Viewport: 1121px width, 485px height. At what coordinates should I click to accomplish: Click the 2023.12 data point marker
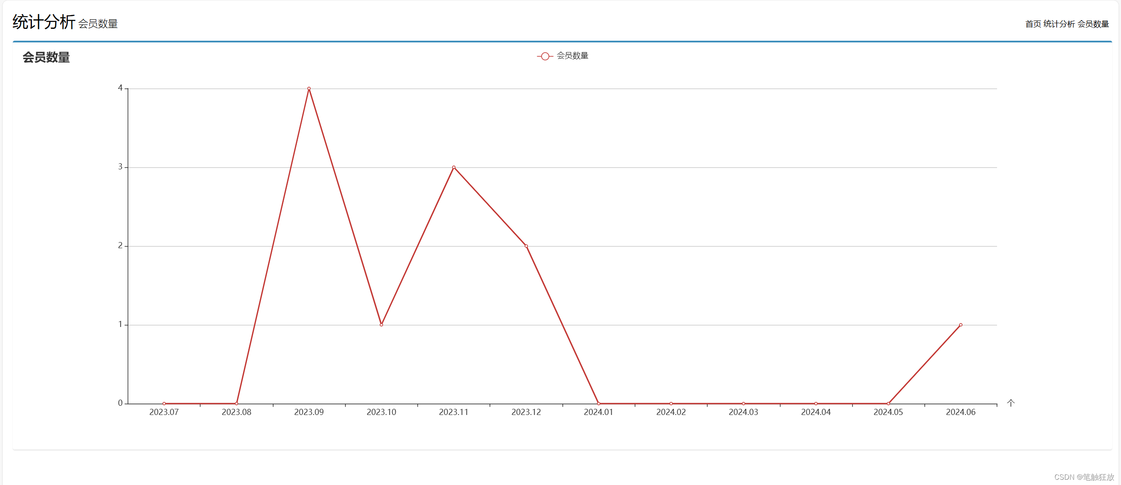coord(526,246)
